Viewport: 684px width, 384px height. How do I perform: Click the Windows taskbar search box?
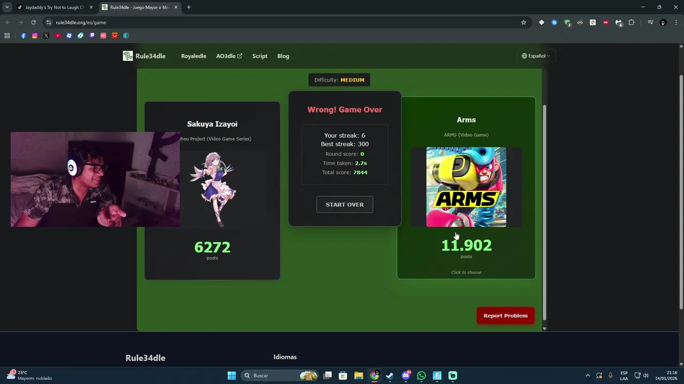pyautogui.click(x=278, y=375)
